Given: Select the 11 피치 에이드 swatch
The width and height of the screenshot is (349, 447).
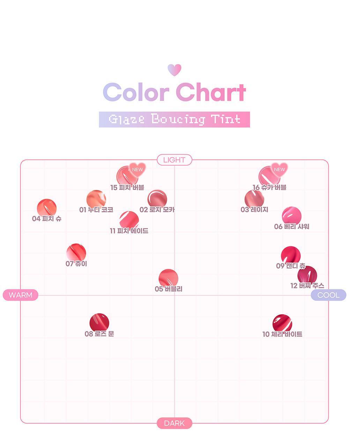Looking at the screenshot, I should [129, 220].
